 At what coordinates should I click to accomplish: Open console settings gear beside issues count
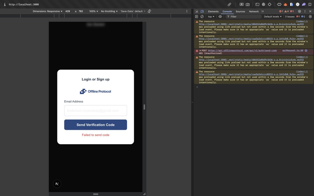tap(310, 16)
